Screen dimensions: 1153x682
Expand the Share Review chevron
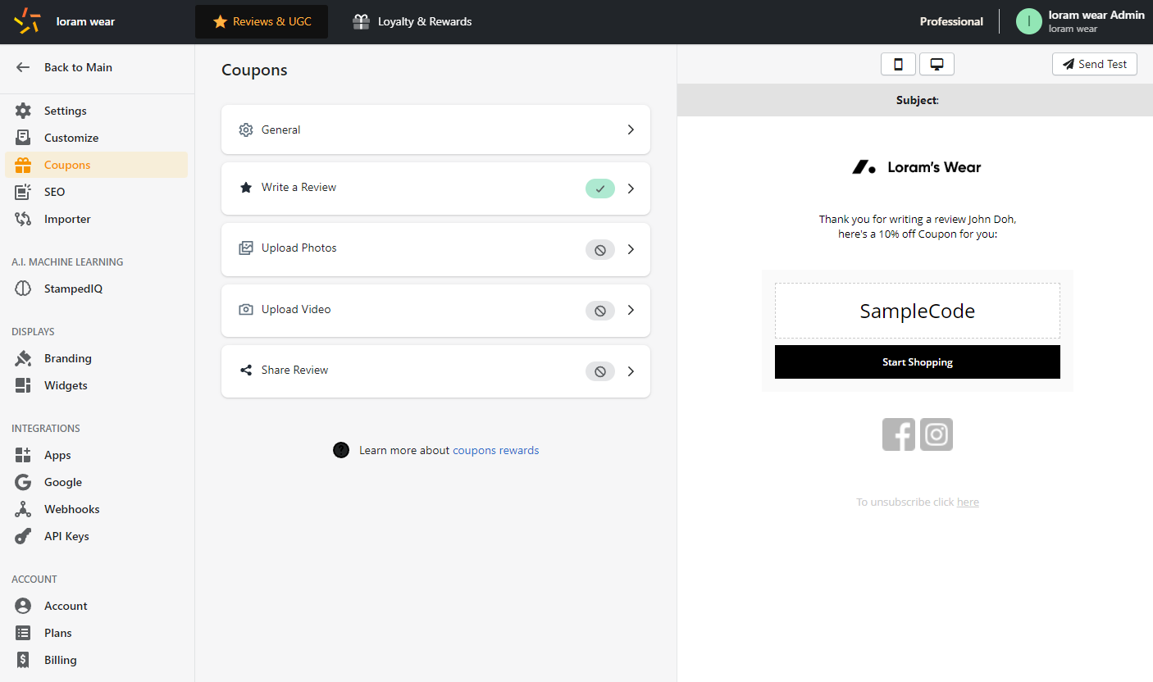click(x=631, y=371)
